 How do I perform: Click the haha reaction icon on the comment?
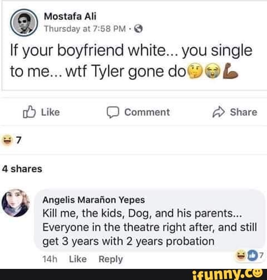241,255
